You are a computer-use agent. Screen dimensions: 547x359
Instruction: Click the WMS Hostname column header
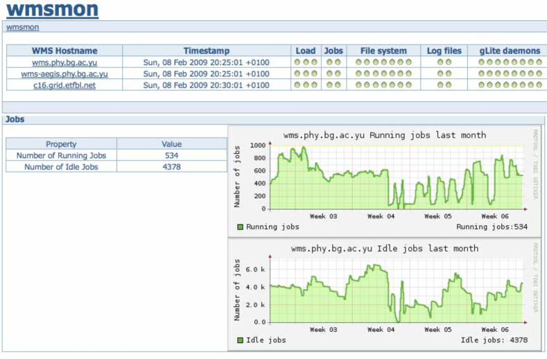[64, 51]
